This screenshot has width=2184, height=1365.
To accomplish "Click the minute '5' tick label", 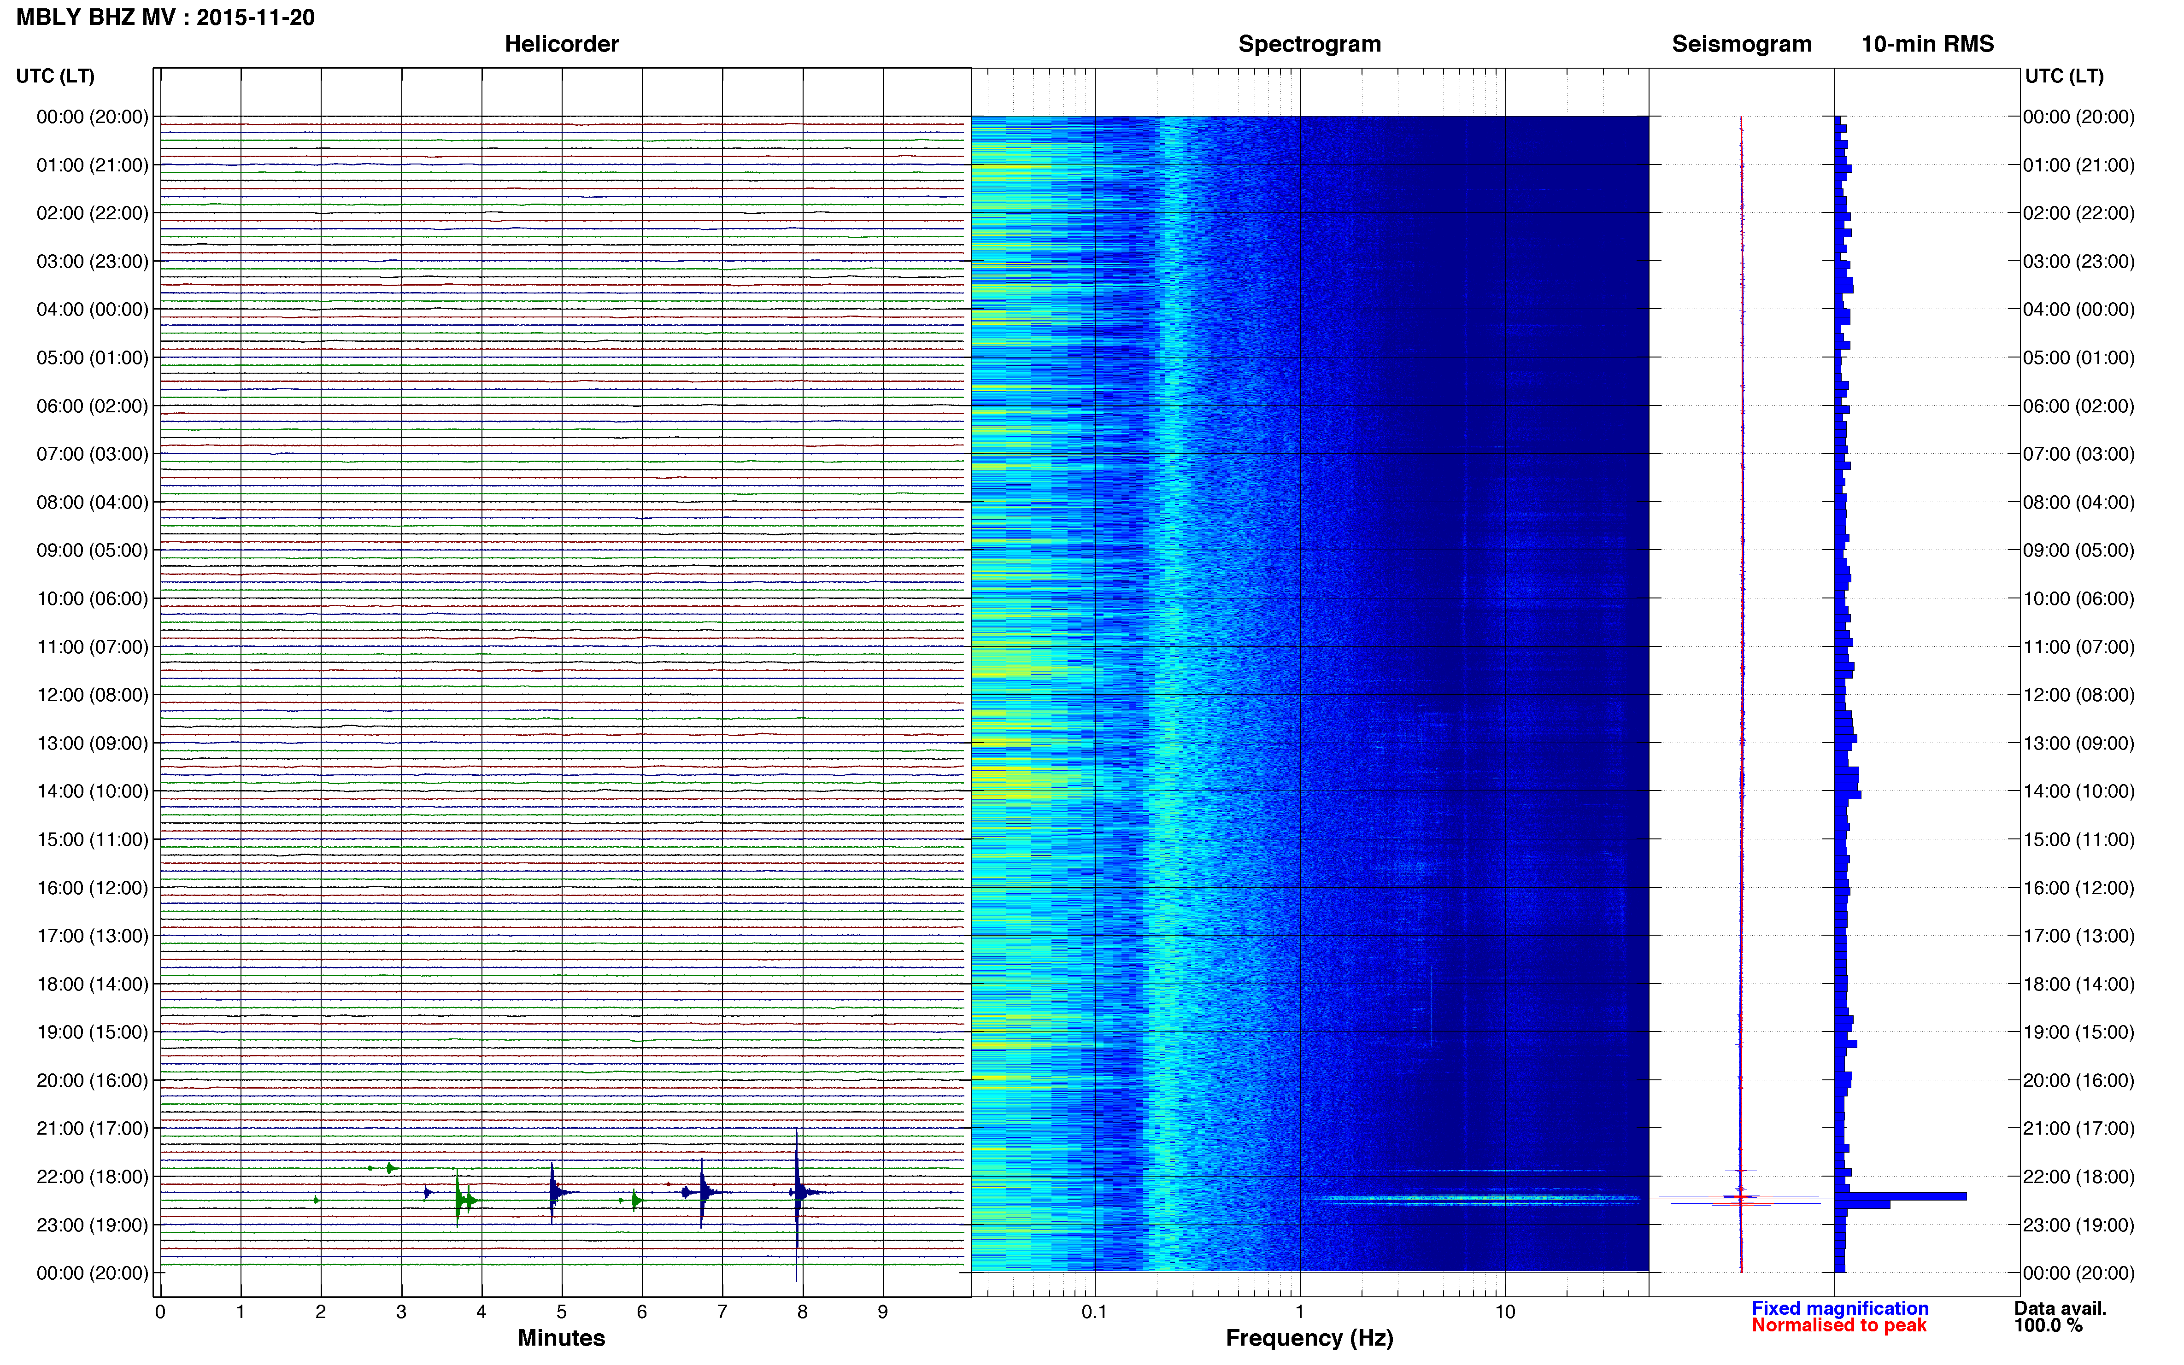I will (x=562, y=1312).
